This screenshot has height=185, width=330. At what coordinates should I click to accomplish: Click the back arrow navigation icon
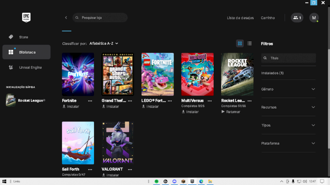coord(66,18)
